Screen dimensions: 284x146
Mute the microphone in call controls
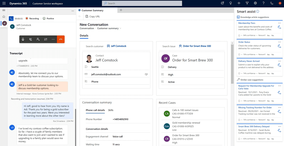point(23,39)
